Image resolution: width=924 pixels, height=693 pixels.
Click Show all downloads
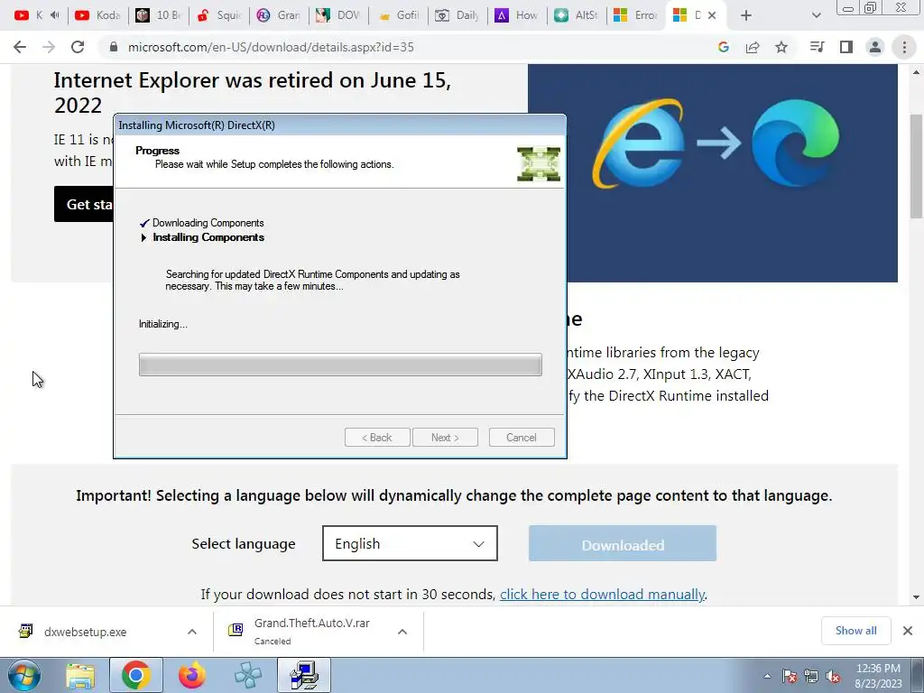(855, 631)
